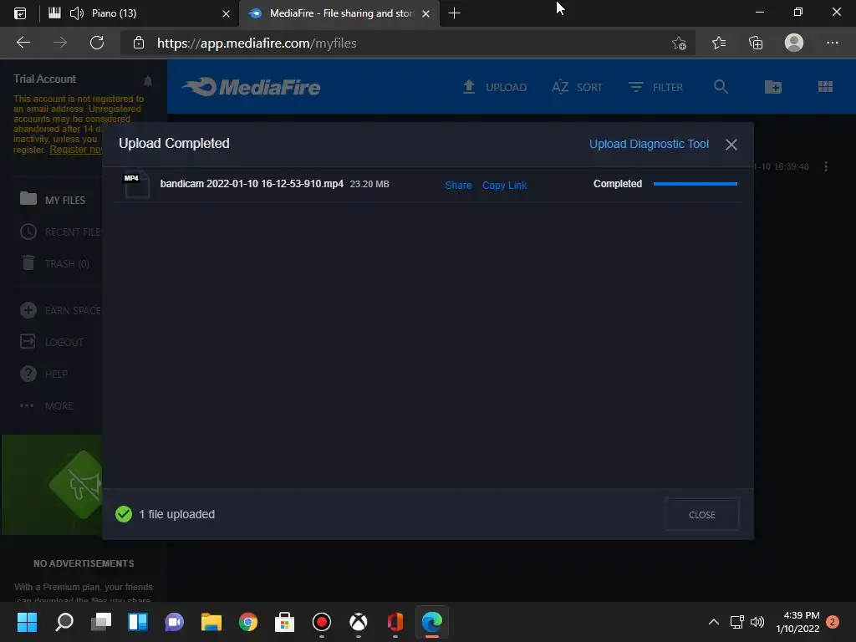Screen dimensions: 856x642
Task: Click the CLOSE button in dialog
Action: (x=701, y=514)
